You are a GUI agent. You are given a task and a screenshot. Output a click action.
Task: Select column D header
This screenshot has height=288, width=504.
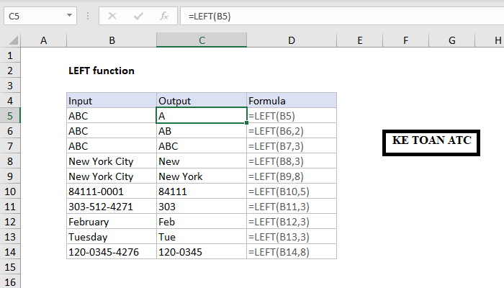tap(291, 41)
